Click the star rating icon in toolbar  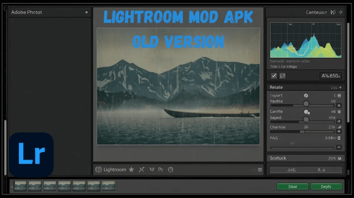point(131,170)
